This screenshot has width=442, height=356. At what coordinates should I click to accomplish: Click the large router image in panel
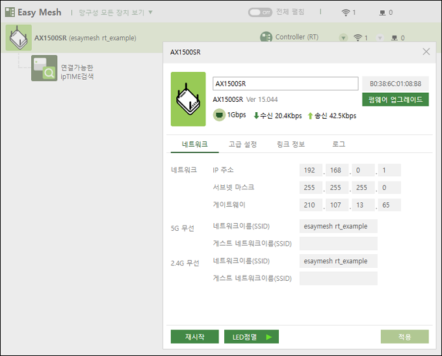coord(188,99)
